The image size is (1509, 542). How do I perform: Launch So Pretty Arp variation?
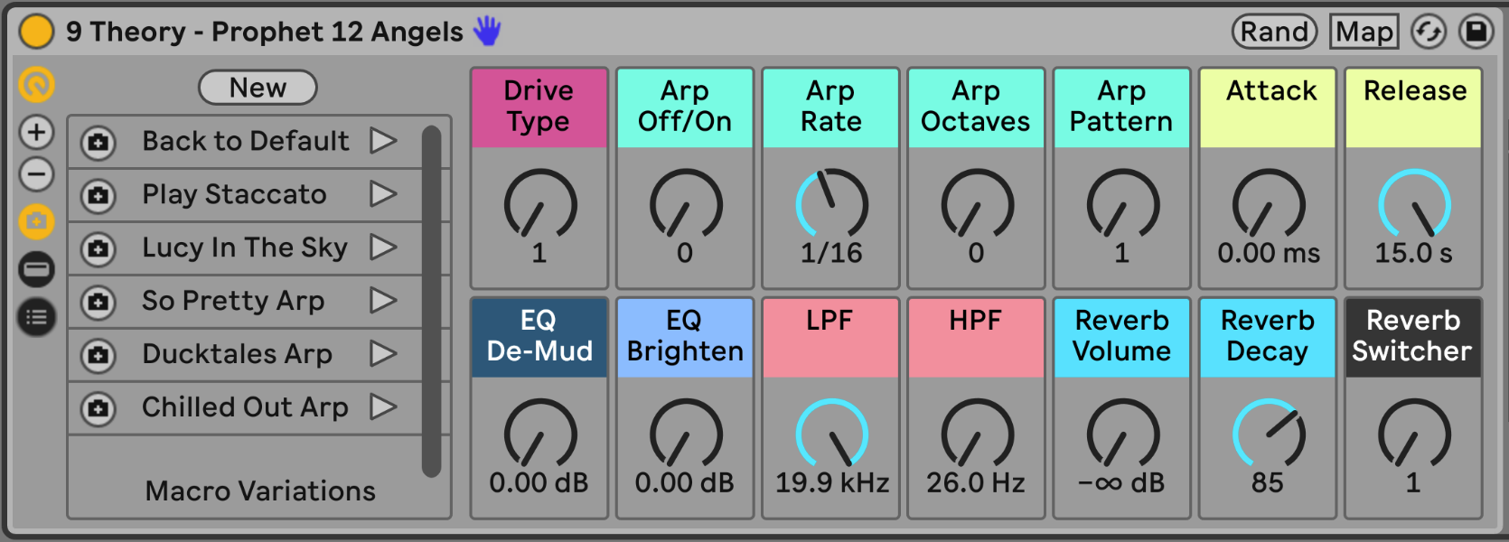coord(383,300)
